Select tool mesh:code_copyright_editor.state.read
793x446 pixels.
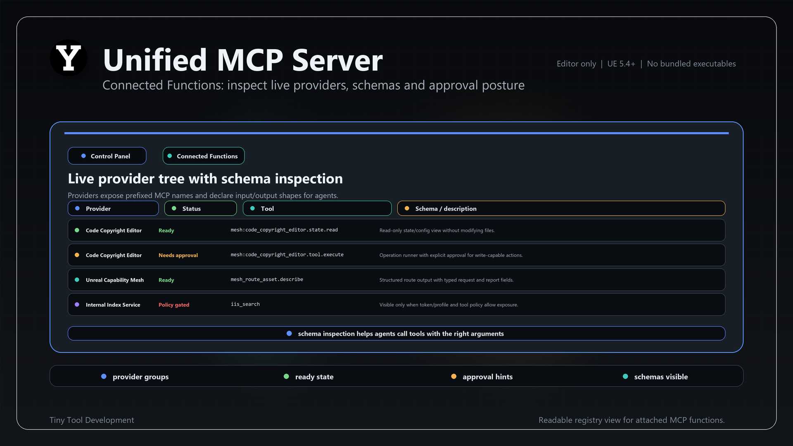pyautogui.click(x=284, y=230)
